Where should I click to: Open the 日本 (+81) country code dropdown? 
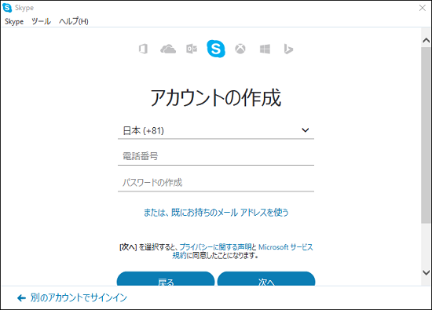216,130
